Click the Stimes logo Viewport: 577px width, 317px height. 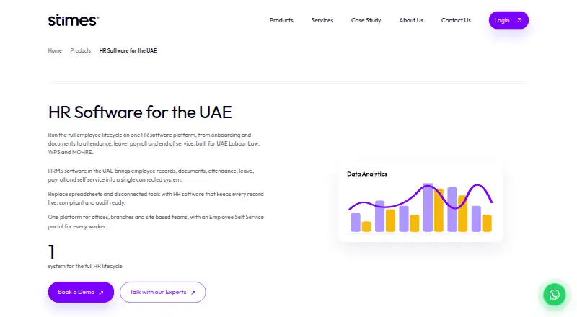coord(74,21)
